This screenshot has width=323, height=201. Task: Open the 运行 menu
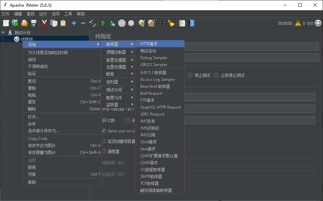coord(43,14)
